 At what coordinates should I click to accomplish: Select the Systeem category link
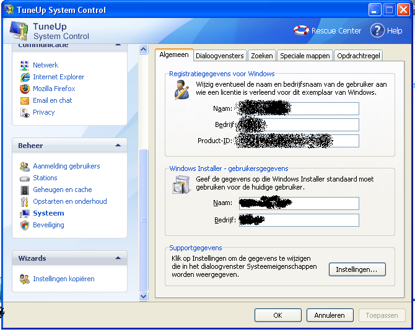[x=48, y=214]
